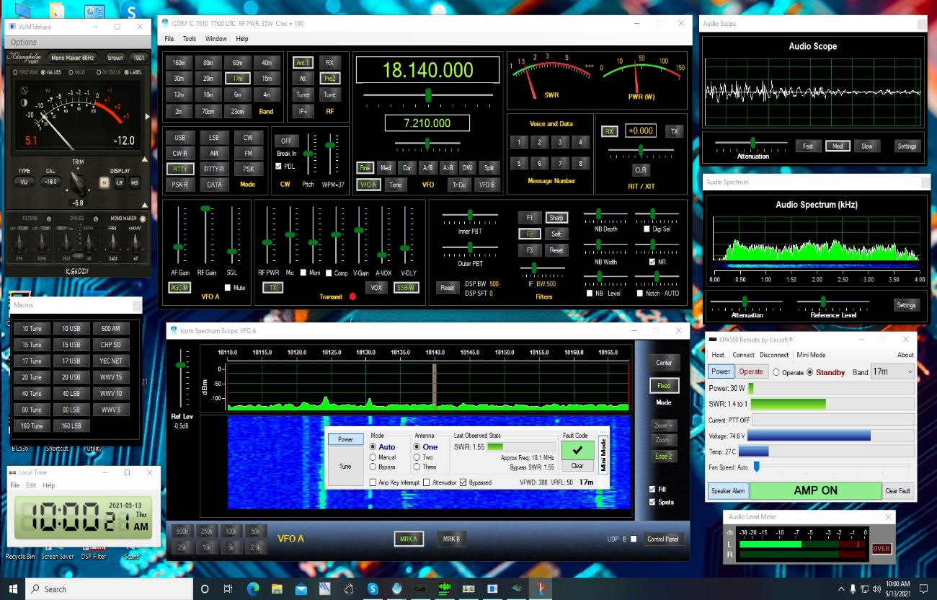Open the 100% scale selector in VUMTdeluxe
Viewport: 937px width, 600px height.
139,58
